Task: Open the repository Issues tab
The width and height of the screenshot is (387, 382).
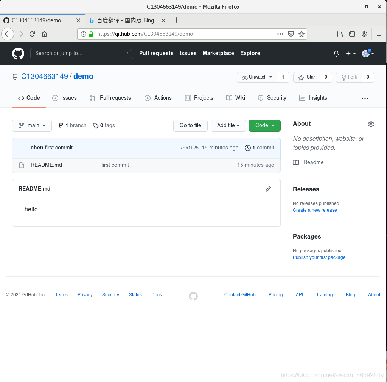Action: point(64,98)
